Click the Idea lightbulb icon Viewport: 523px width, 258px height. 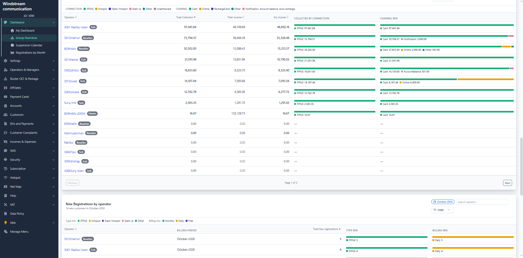point(5,223)
